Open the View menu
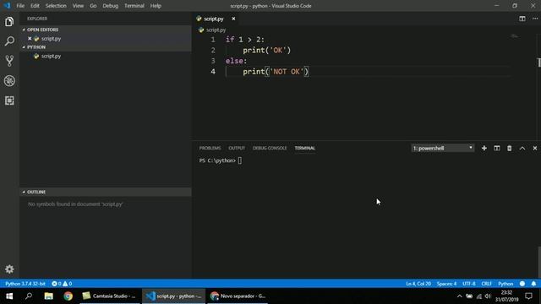The height and width of the screenshot is (304, 541). [78, 6]
